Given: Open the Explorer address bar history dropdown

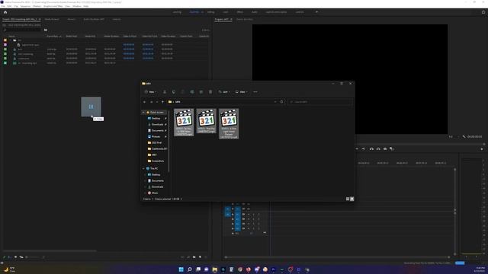Looking at the screenshot, I should coord(275,102).
